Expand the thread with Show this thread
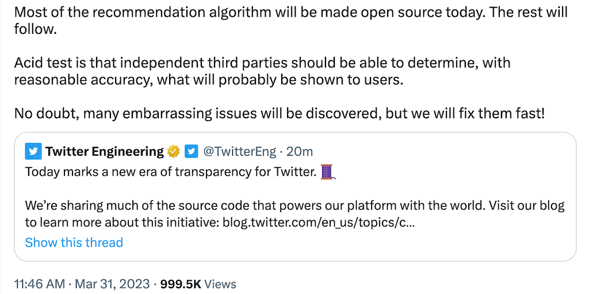The width and height of the screenshot is (589, 294). [x=74, y=242]
